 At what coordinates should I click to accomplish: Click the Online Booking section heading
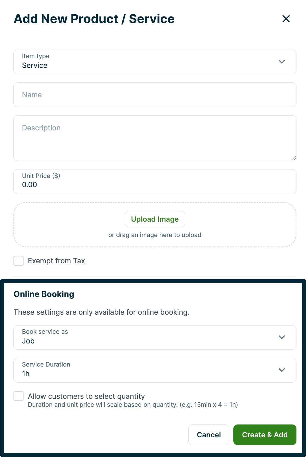pos(44,294)
